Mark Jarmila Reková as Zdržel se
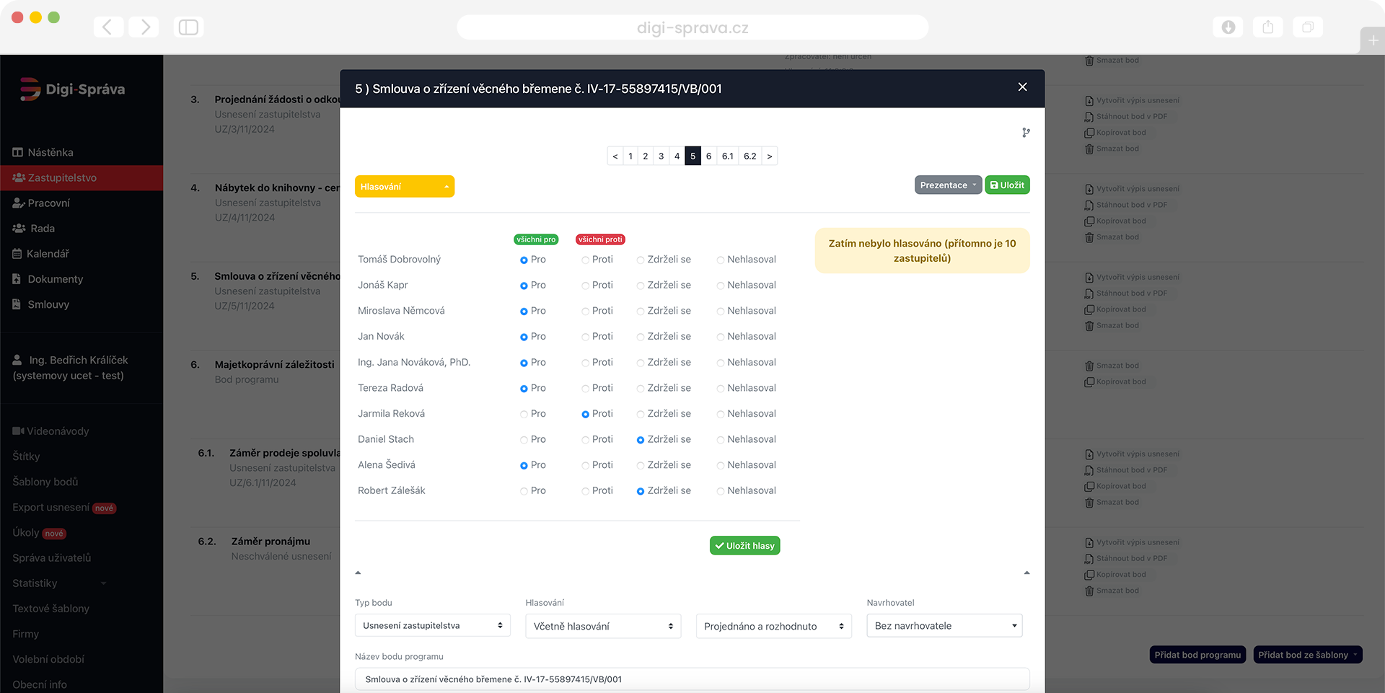The image size is (1385, 693). point(641,415)
